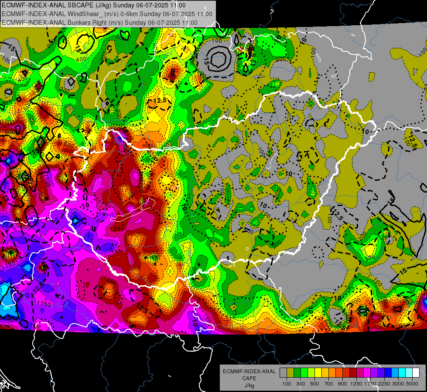427x392 pixels.
Task: Click the SBCAPE (J/kg) header line
Action: (x=94, y=5)
